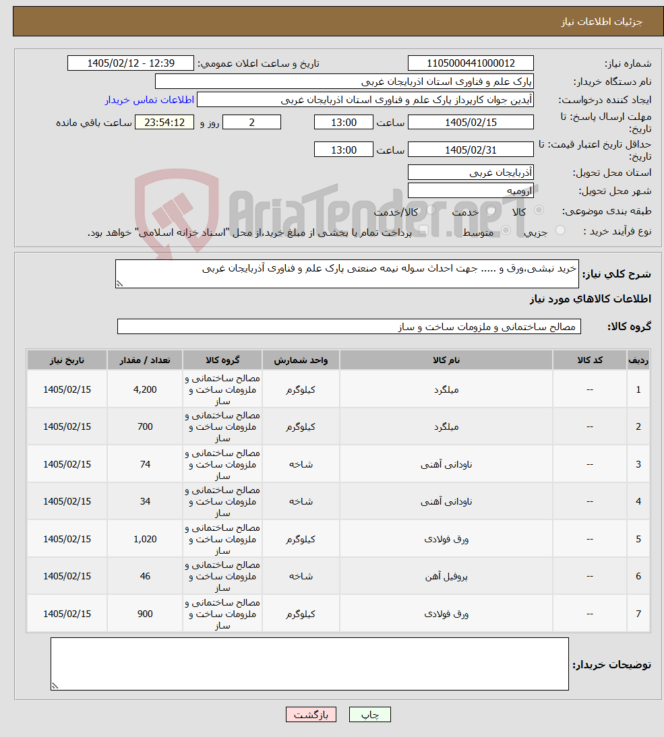Click quantity value 1,020

point(145,539)
